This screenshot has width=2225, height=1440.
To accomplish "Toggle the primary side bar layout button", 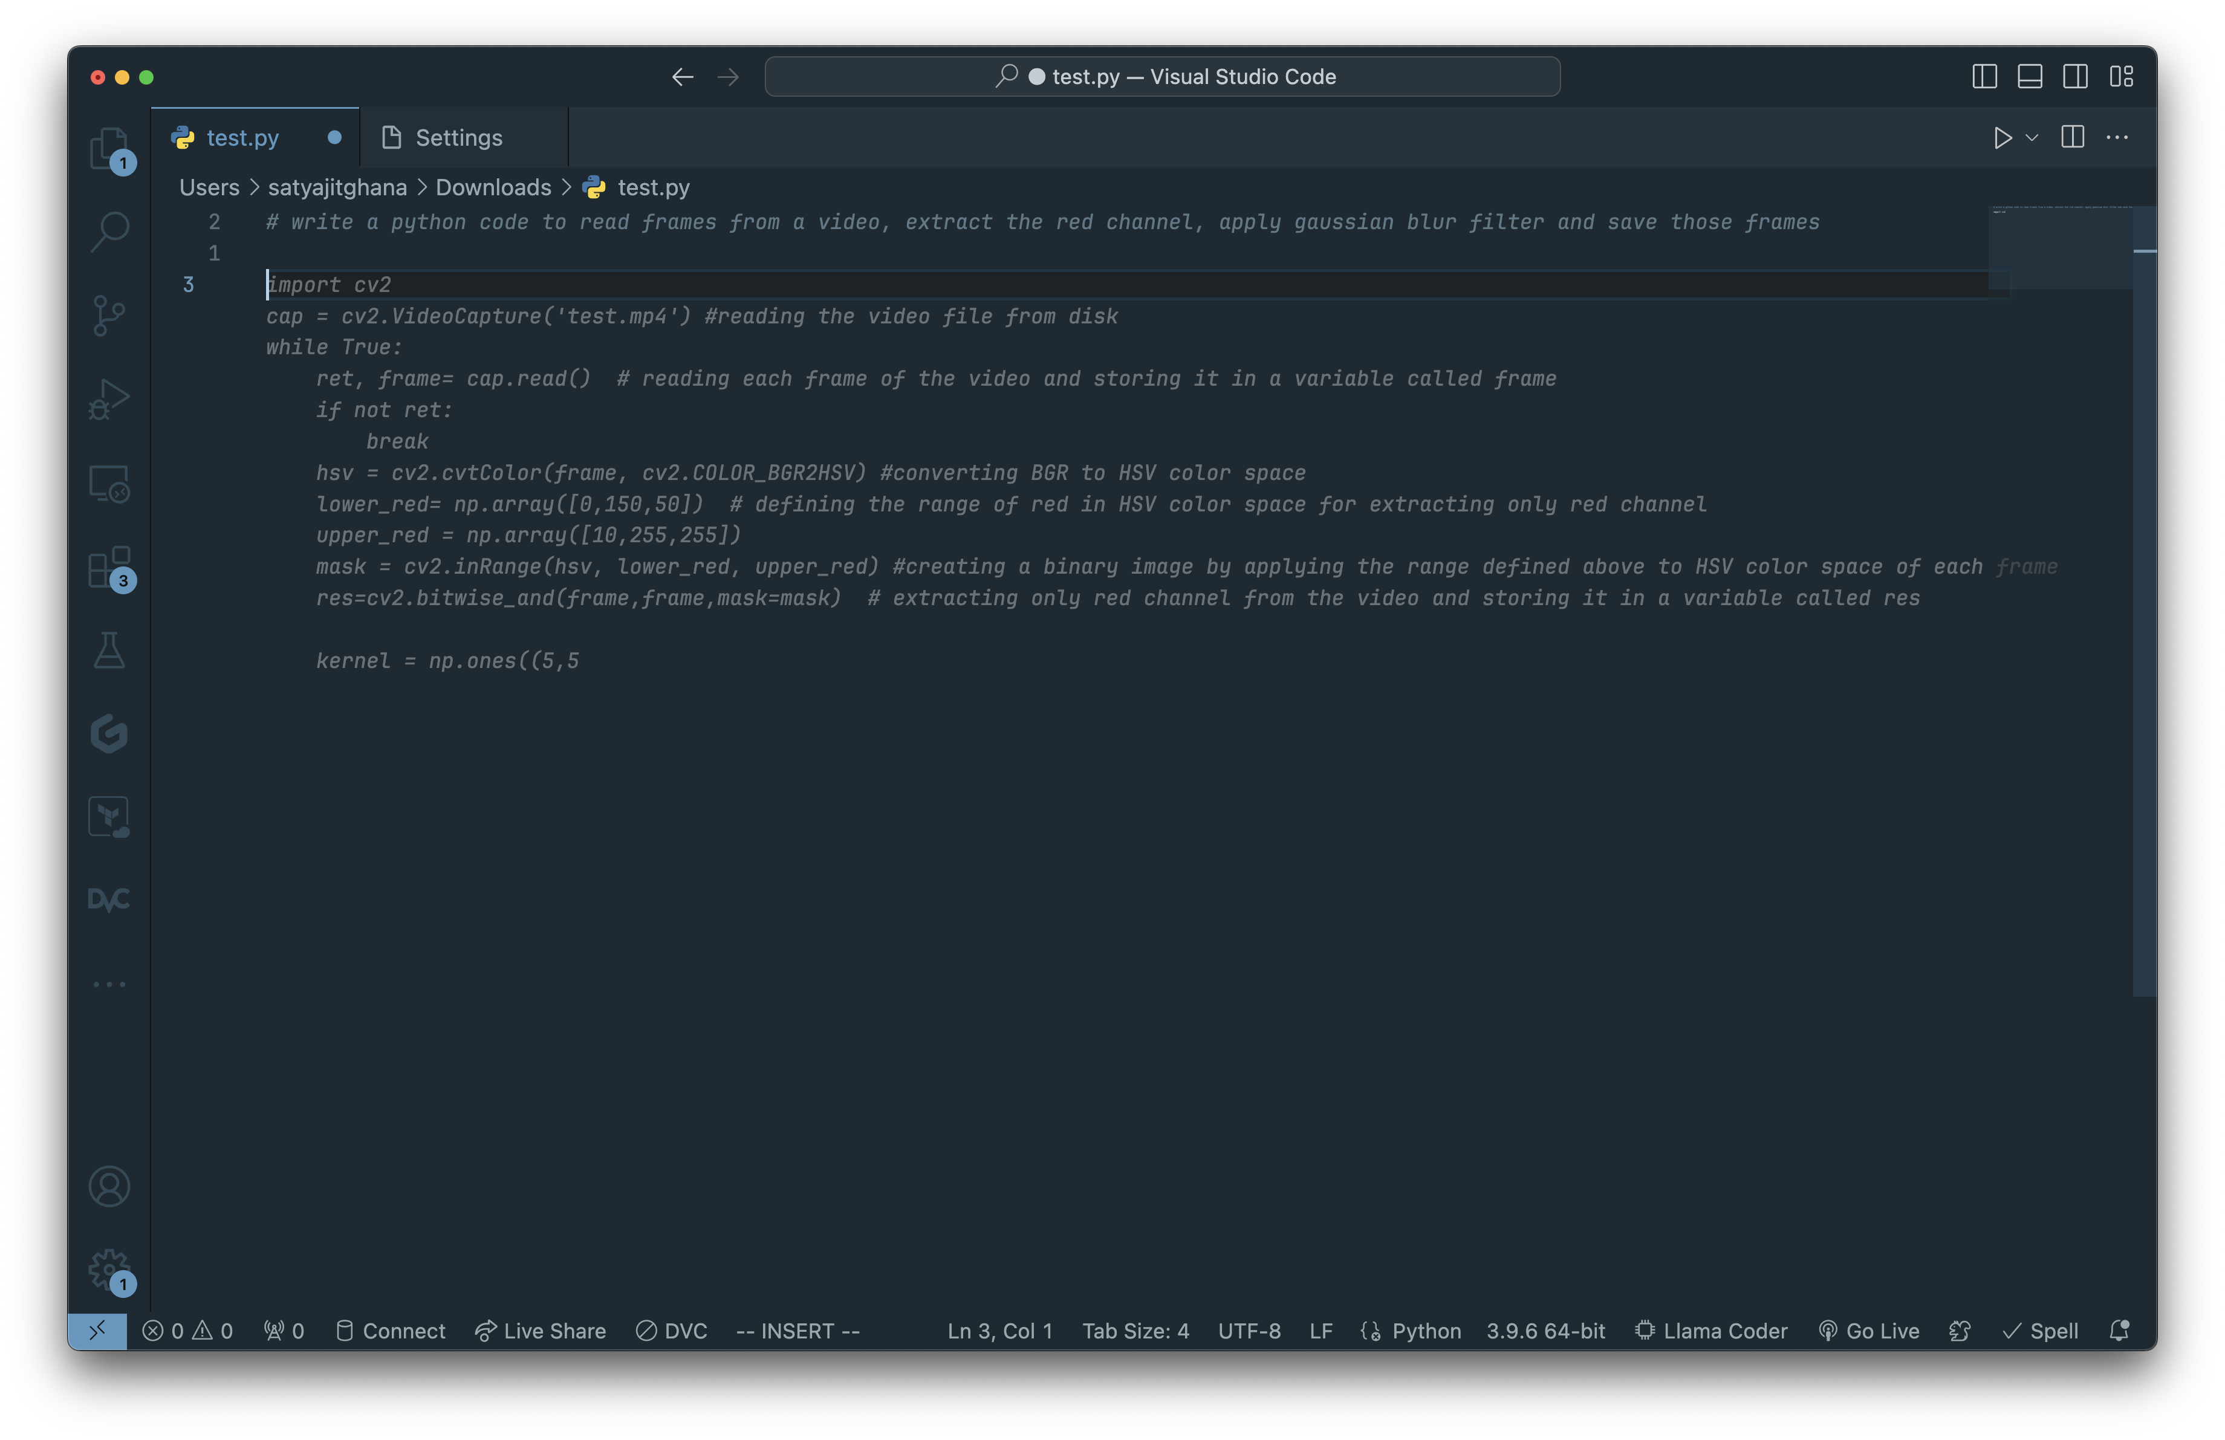I will [1984, 77].
